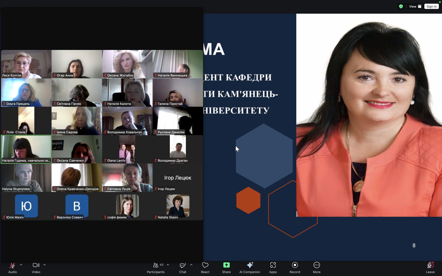
Task: Select Леся Колток's video tile
Action: (26, 64)
